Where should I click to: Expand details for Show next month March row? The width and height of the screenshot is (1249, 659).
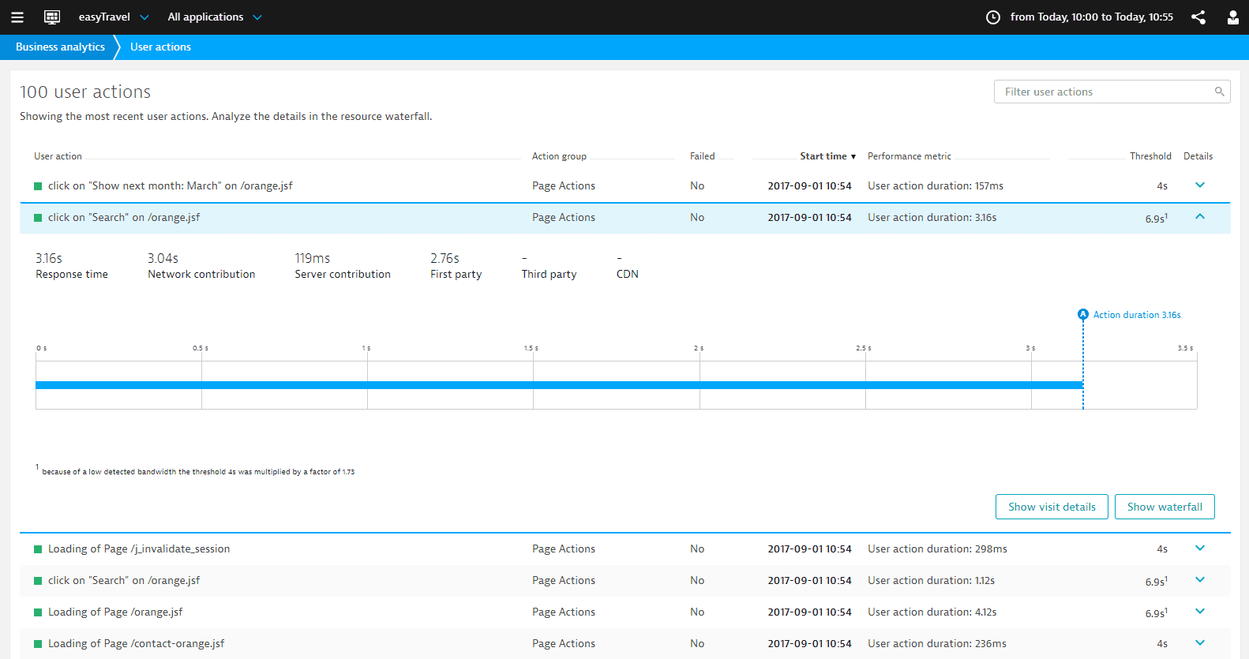click(x=1200, y=185)
